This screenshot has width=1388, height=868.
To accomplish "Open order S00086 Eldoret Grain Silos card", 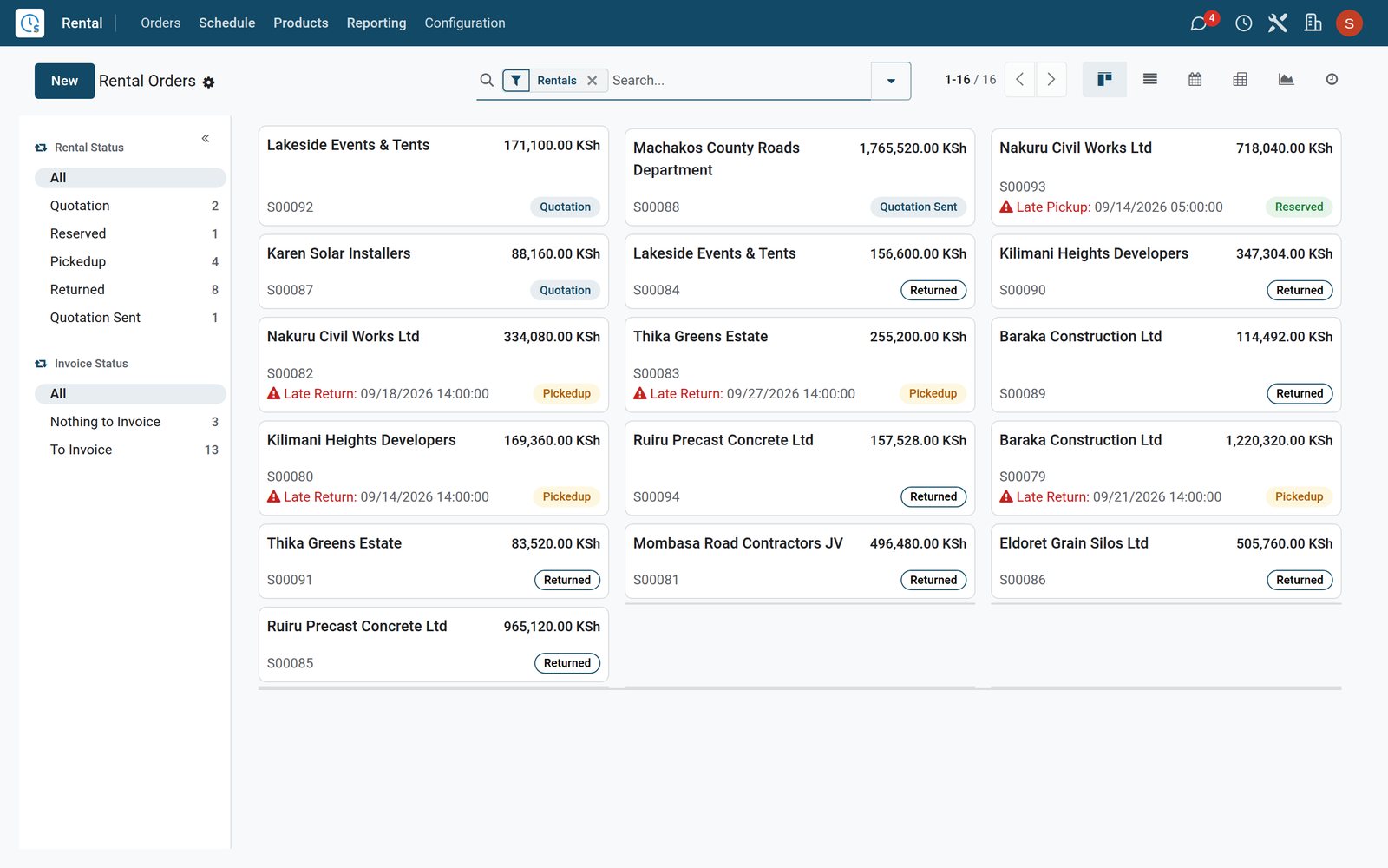I will tap(1166, 561).
